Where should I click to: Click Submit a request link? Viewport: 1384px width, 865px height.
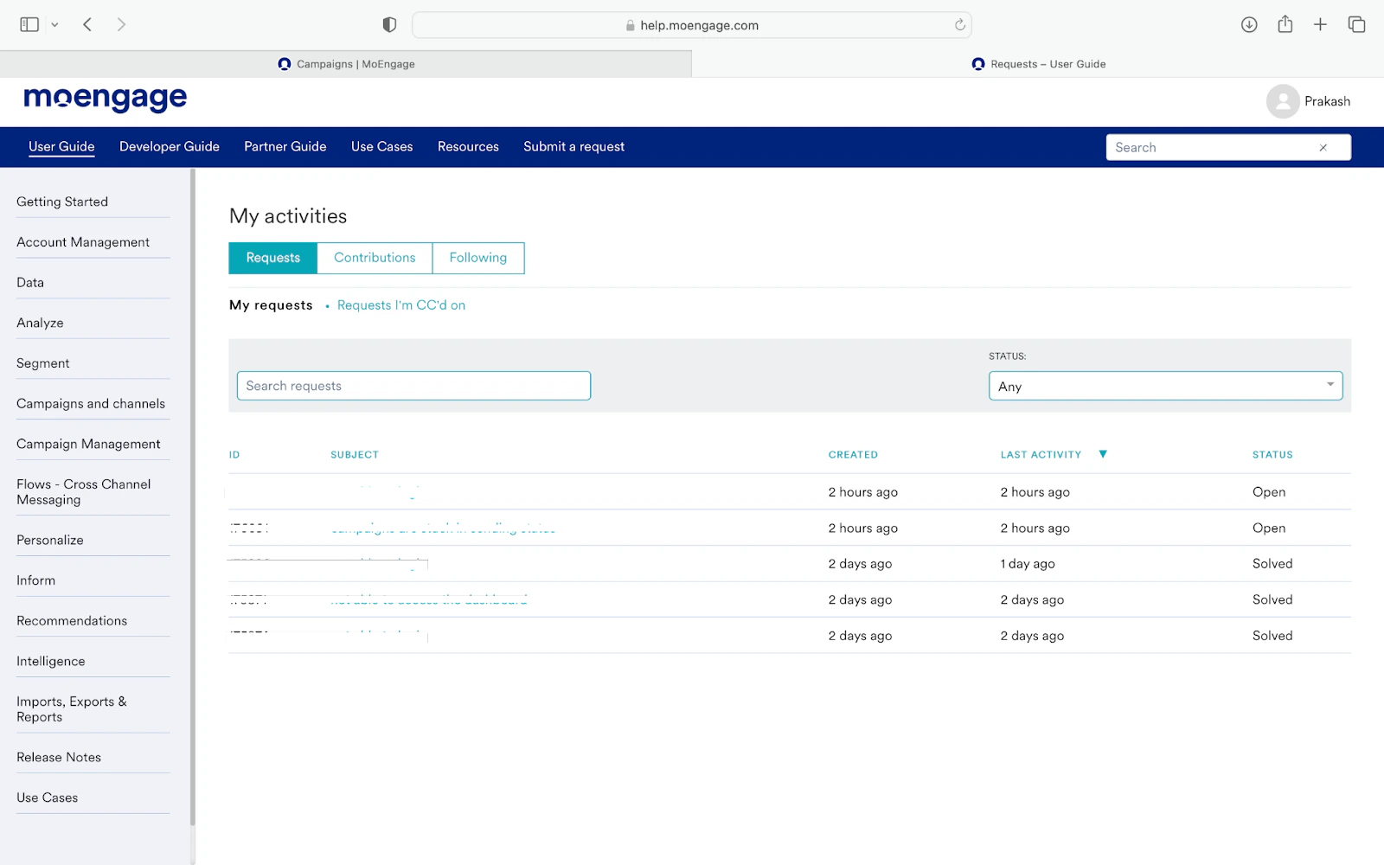[573, 147]
